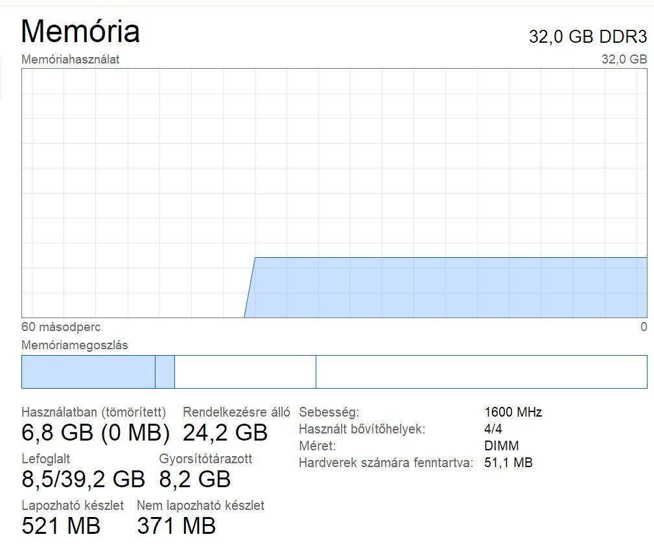Click the 8,2 GB cached value
Viewport: 654px width, 552px height.
point(194,479)
